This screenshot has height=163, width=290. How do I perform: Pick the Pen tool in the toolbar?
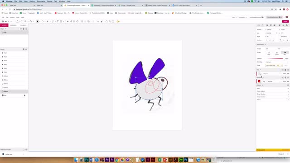[x=48, y=21]
